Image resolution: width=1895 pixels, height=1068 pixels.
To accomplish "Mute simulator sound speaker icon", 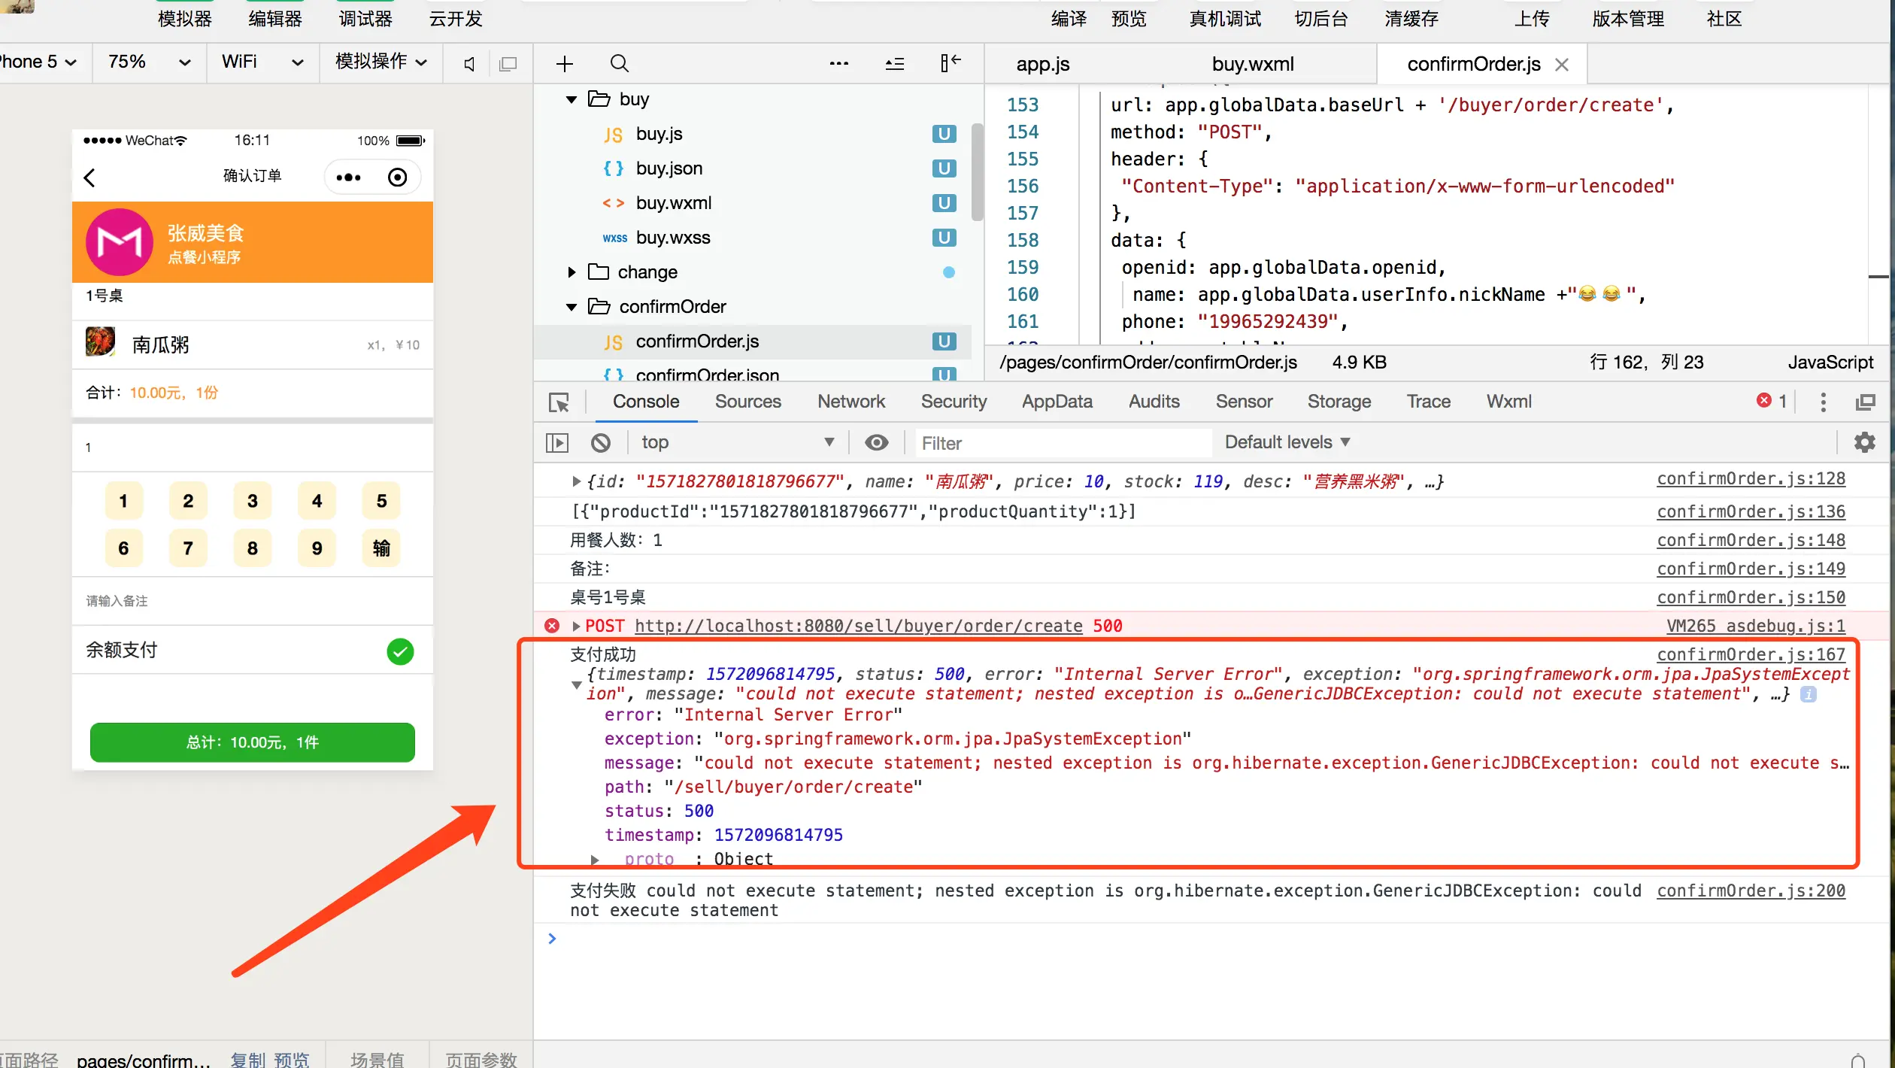I will coord(469,64).
